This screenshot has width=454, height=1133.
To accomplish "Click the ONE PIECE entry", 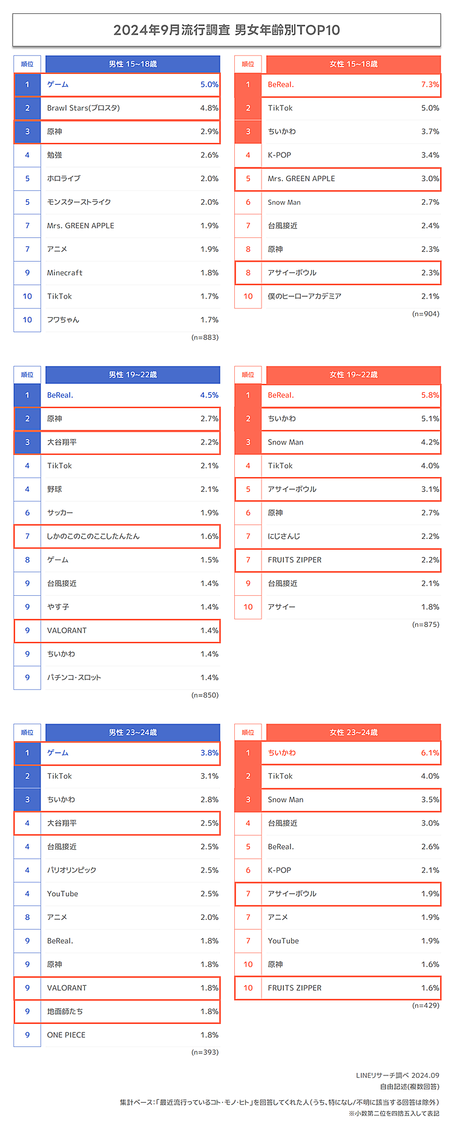I will point(66,1036).
